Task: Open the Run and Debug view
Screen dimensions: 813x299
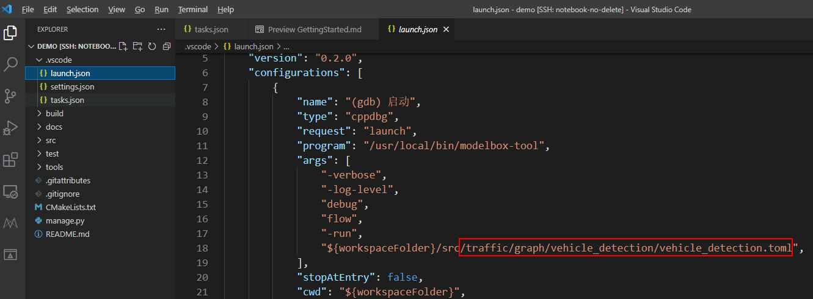Action: pos(10,128)
